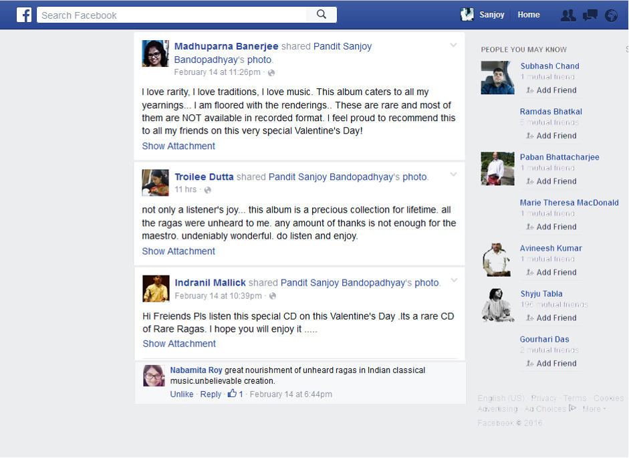Open Shyju Tabla's profile name link
The image size is (629, 458).
[x=541, y=294]
